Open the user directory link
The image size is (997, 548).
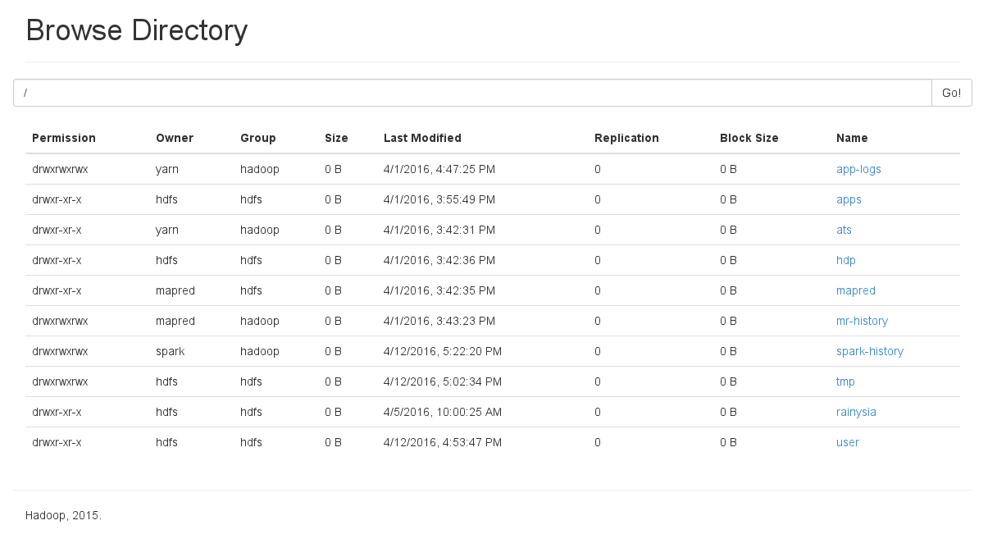pyautogui.click(x=847, y=442)
